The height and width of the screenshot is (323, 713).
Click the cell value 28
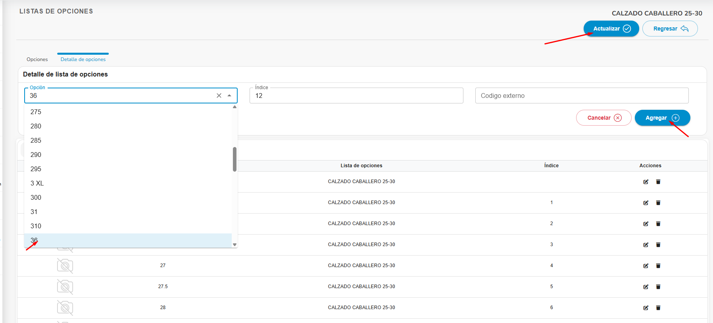[x=163, y=308]
